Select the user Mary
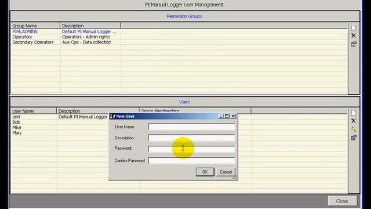The image size is (371, 209). (x=17, y=133)
